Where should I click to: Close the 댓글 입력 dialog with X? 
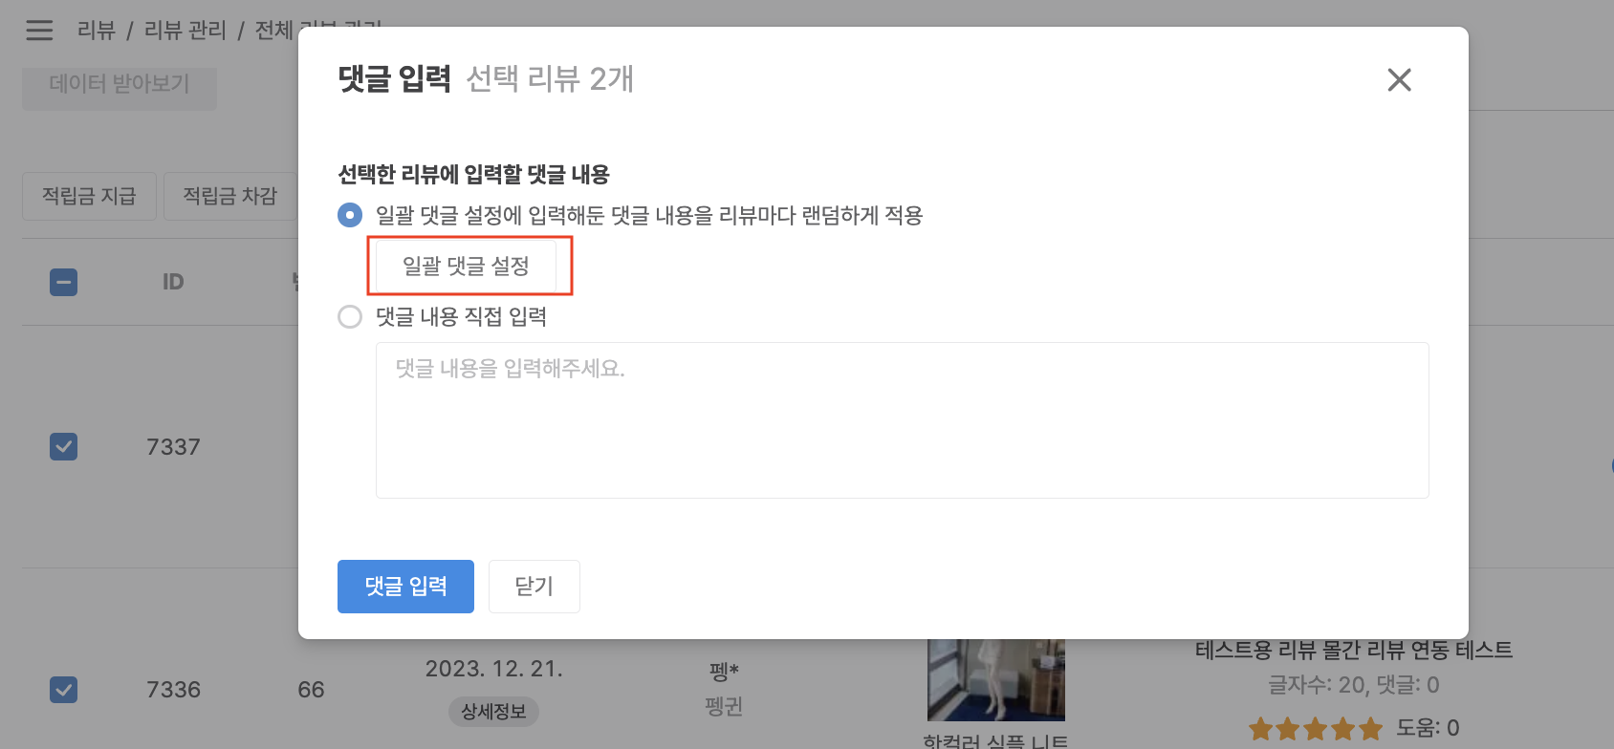click(x=1399, y=80)
